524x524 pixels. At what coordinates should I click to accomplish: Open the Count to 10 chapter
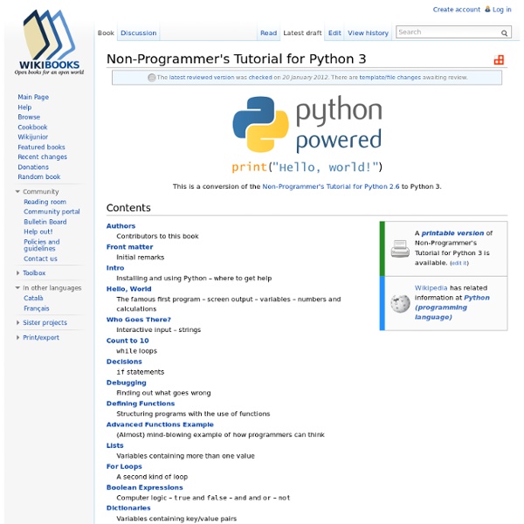(x=128, y=341)
